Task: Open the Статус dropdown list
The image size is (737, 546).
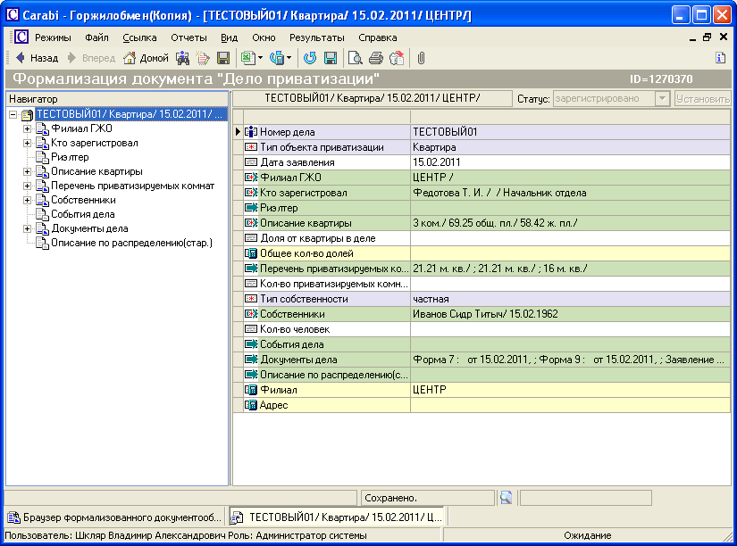Action: [662, 99]
